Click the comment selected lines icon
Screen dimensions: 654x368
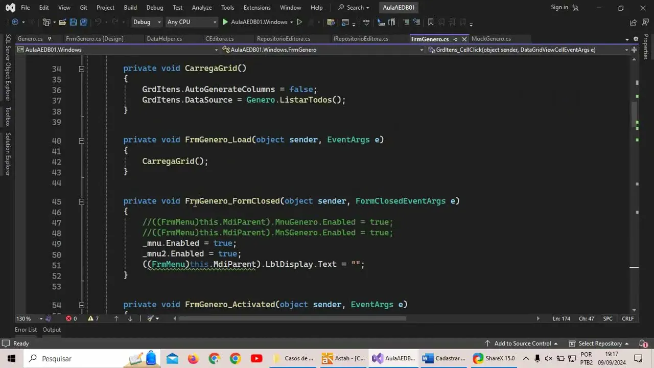tap(406, 22)
